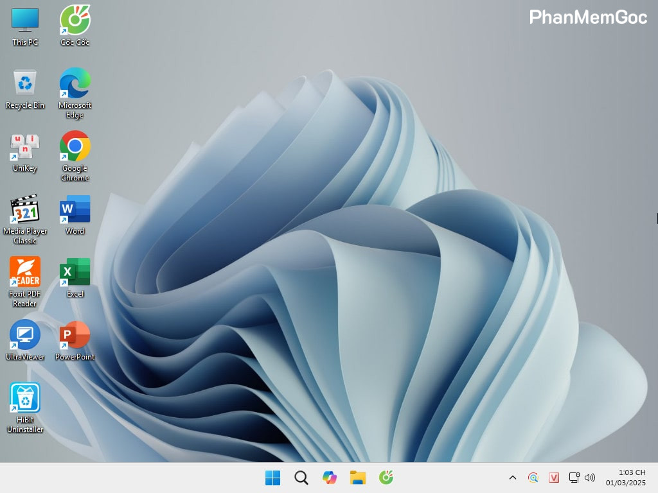Open Google Chrome
This screenshot has height=493, width=658.
74,148
